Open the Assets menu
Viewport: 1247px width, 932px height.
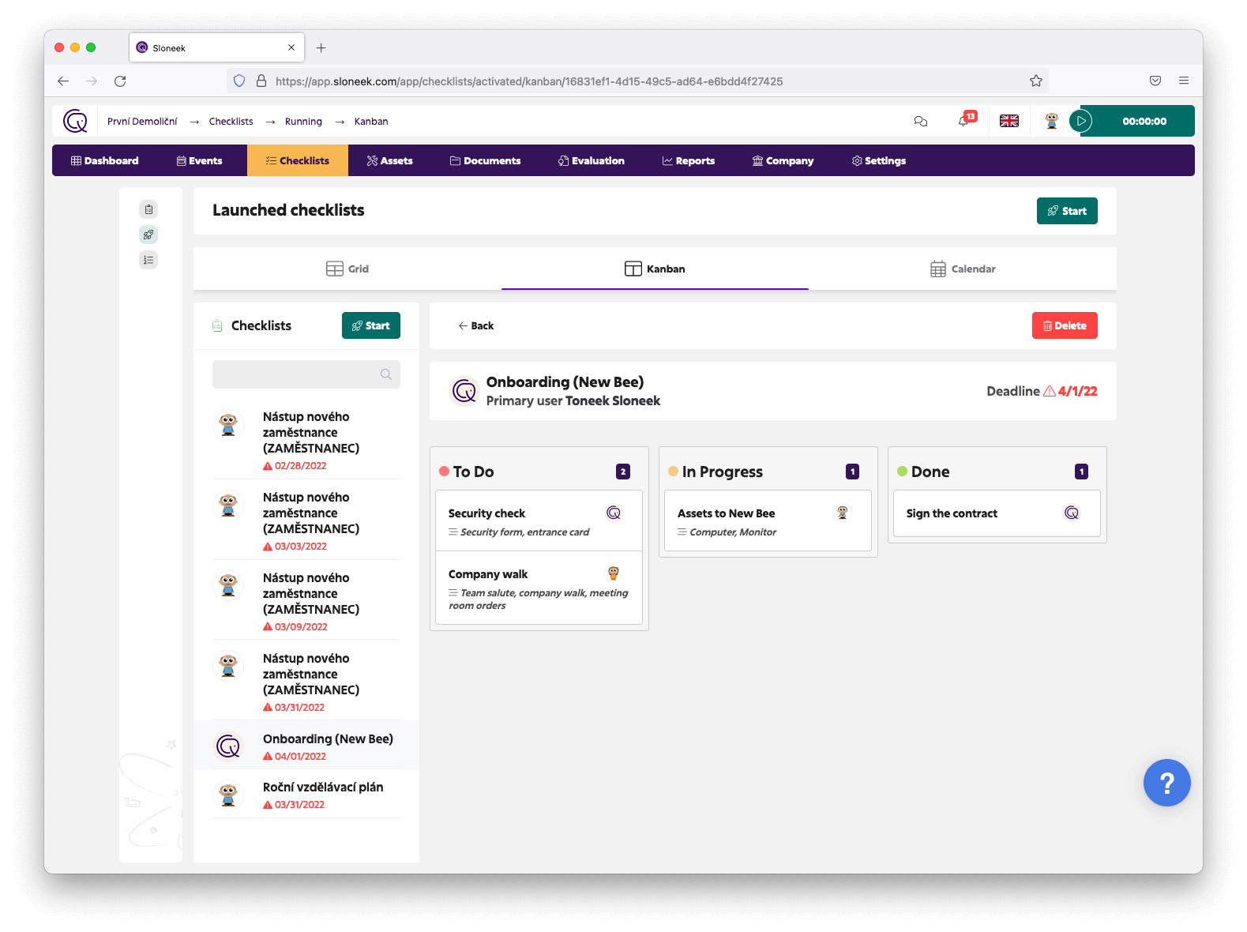click(390, 160)
